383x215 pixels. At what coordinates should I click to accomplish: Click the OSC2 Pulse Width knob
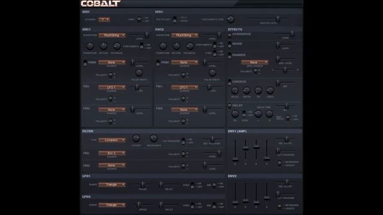212,73
